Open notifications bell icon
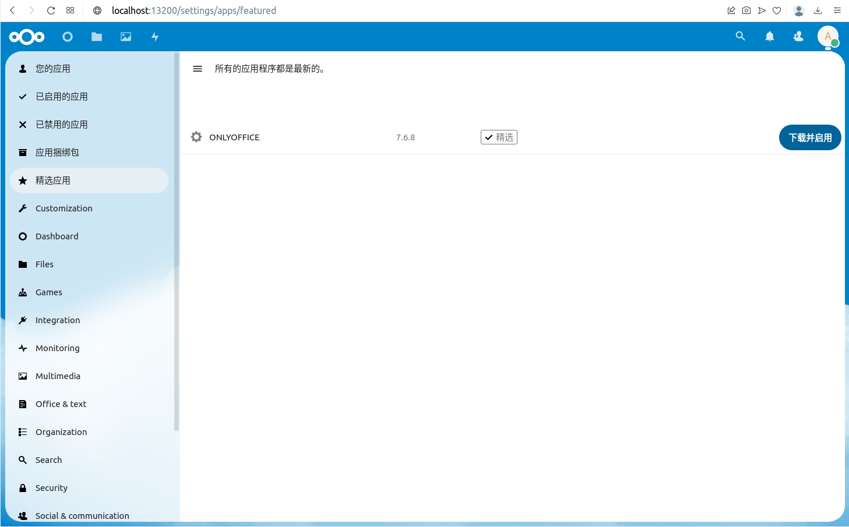Screen dimensions: 849x527 point(770,36)
